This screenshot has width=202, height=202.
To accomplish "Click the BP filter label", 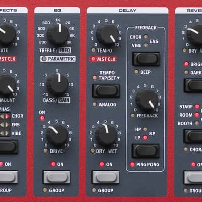I will point(152,134).
